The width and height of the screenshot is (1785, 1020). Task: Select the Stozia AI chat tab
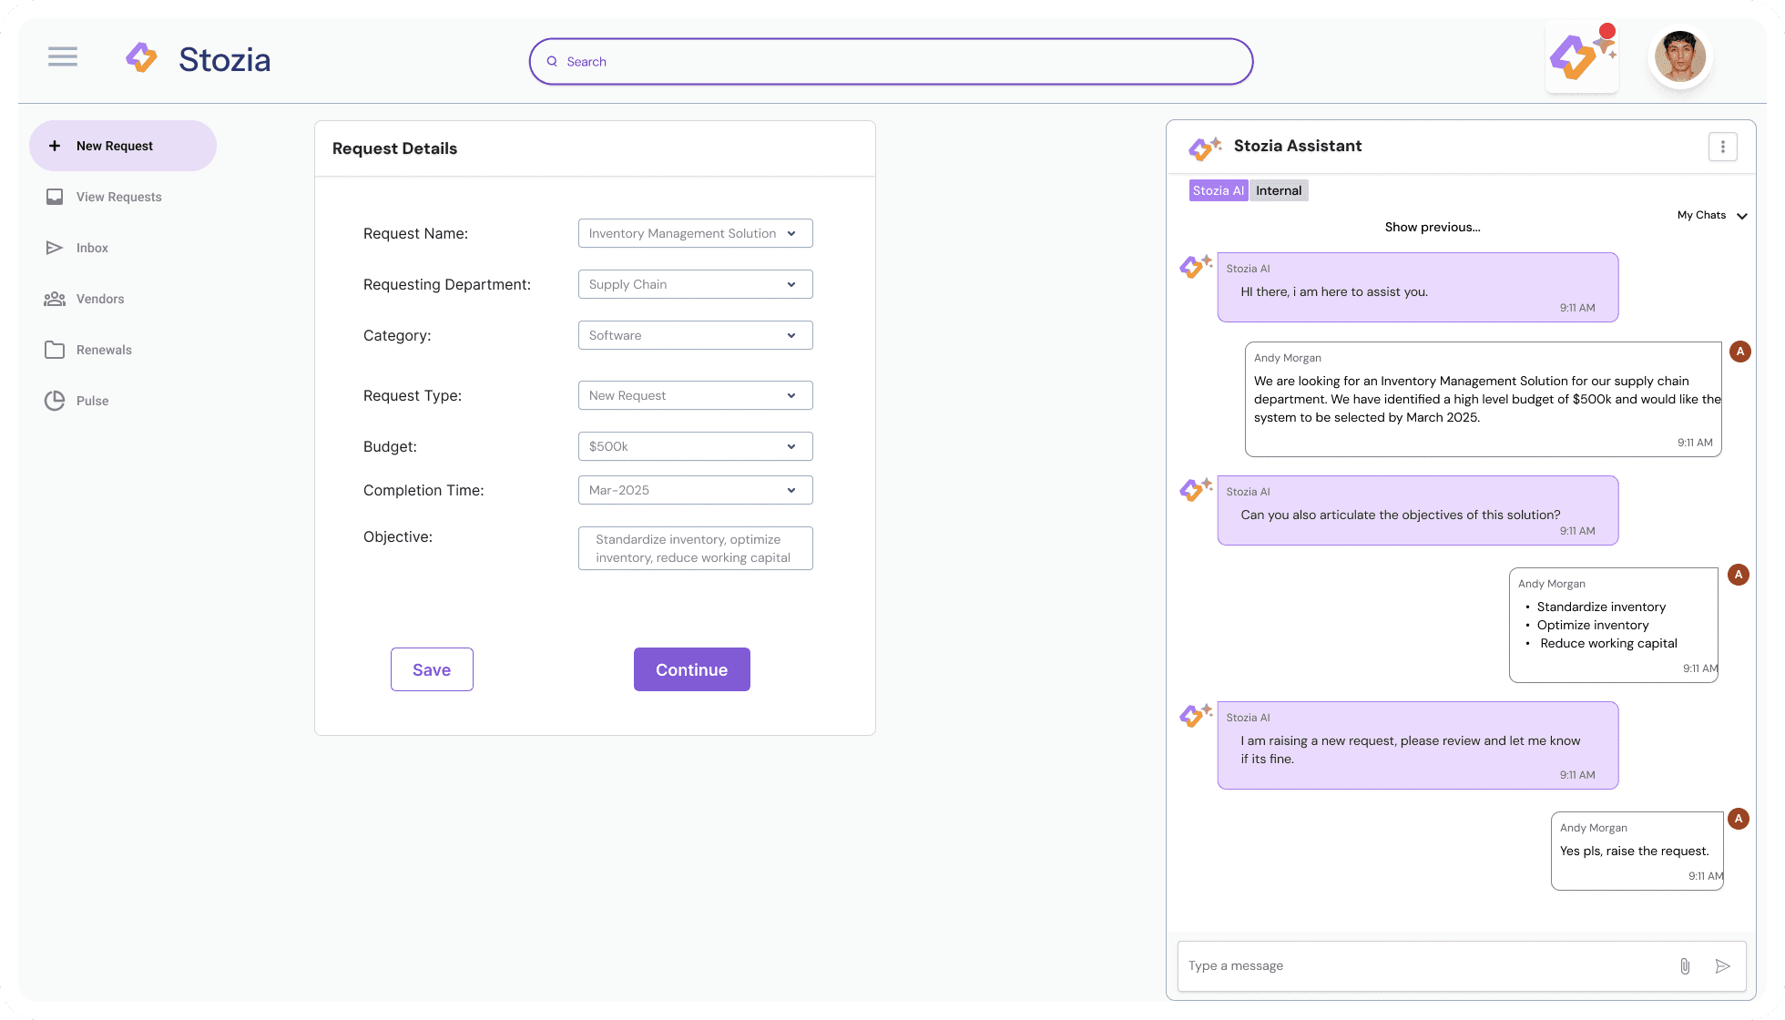[1218, 190]
